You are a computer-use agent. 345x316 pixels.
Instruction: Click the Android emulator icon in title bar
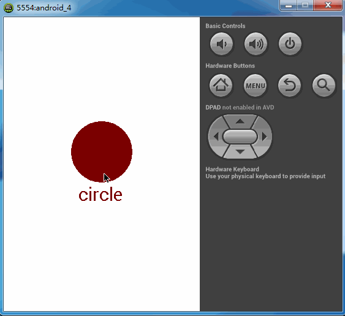click(x=9, y=8)
